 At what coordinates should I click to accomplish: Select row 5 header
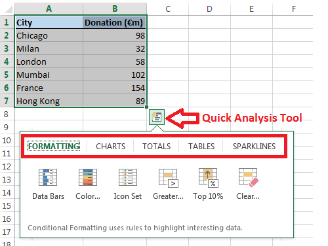click(7, 75)
